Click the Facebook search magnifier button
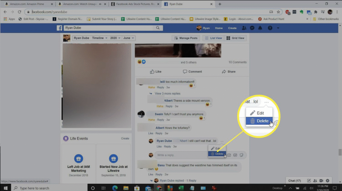342x191 pixels. (x=157, y=28)
